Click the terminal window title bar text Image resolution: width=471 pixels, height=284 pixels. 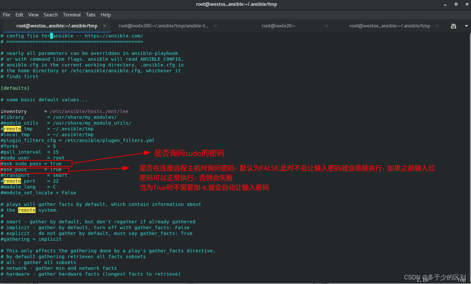click(x=236, y=4)
